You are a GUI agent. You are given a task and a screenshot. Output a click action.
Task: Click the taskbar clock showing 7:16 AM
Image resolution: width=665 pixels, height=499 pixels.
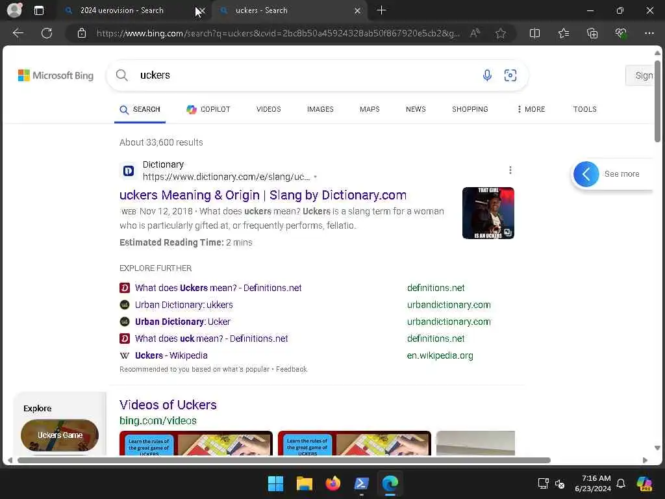pyautogui.click(x=593, y=483)
